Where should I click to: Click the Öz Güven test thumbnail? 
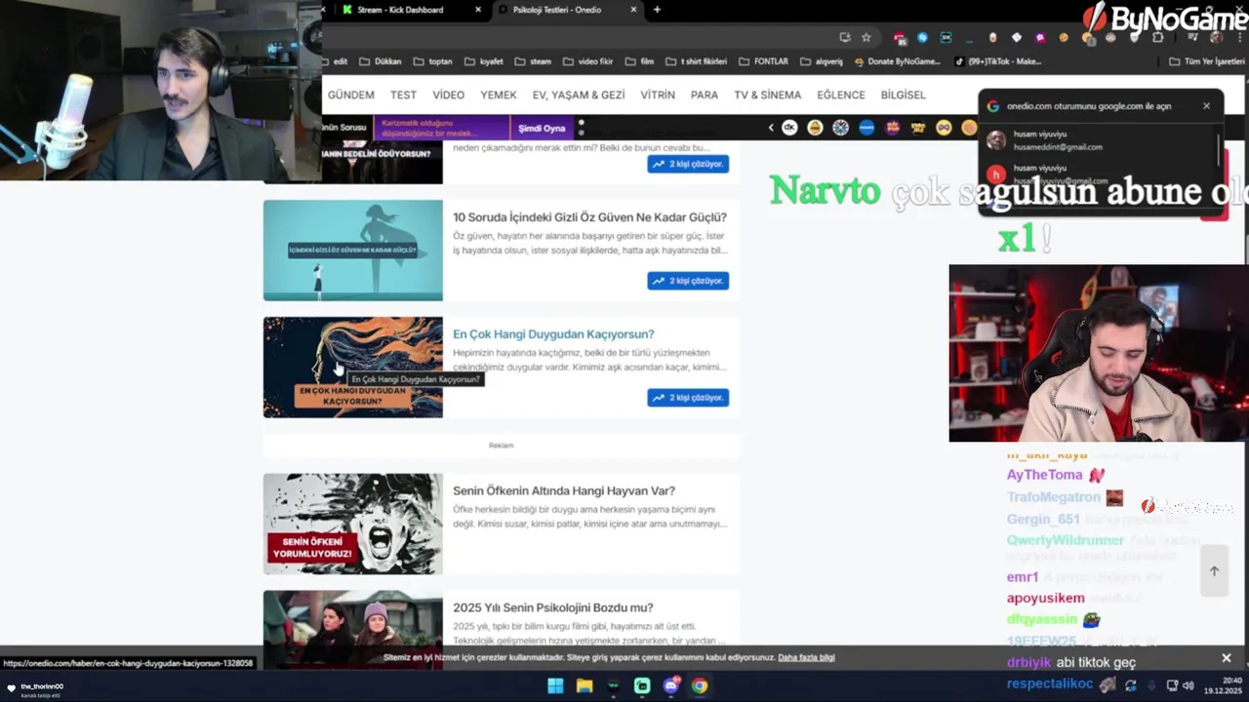tap(353, 251)
